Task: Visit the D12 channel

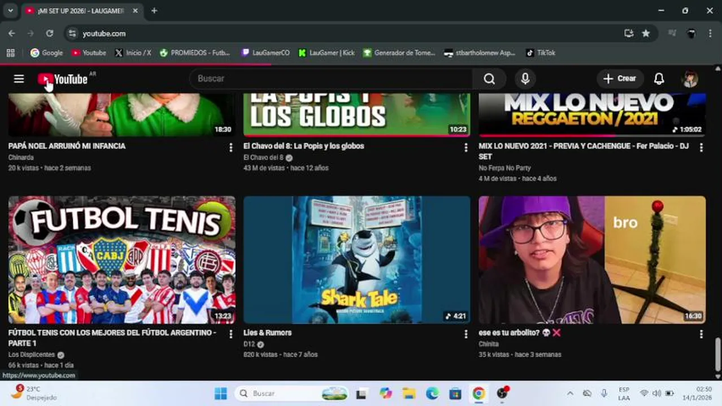Action: (x=249, y=344)
